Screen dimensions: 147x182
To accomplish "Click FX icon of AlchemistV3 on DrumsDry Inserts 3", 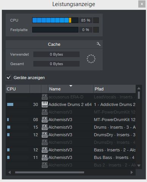I will (45, 135).
